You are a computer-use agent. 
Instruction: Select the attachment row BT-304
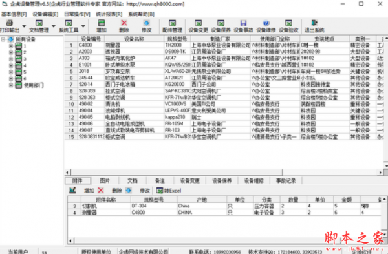pos(224,206)
